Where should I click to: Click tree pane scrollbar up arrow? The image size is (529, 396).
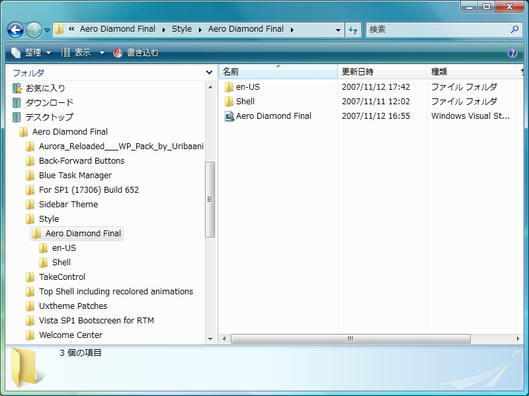[x=210, y=88]
